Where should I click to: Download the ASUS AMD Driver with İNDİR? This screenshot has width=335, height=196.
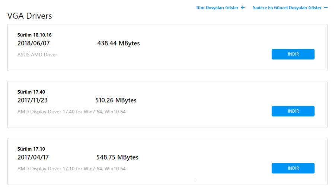coord(293,54)
